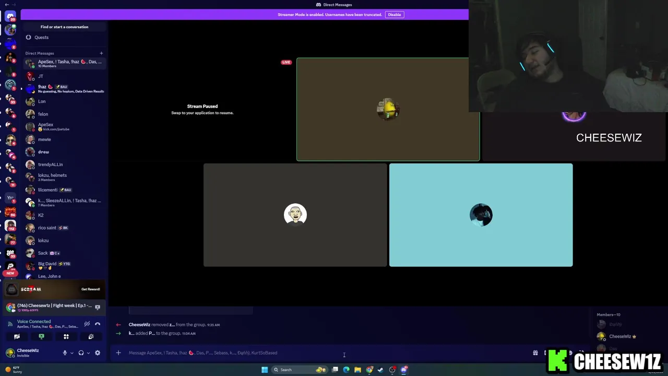
Task: Open server icon with 20 badge at top
Action: tap(10, 17)
